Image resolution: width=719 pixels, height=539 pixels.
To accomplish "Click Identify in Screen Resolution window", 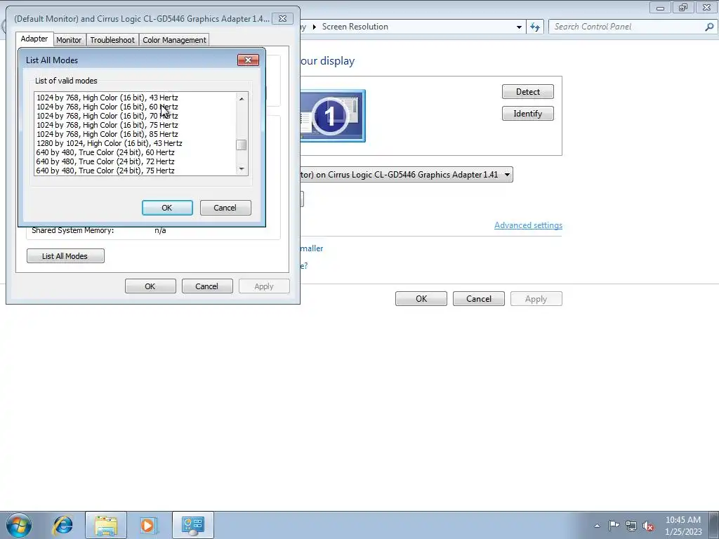I will [528, 114].
